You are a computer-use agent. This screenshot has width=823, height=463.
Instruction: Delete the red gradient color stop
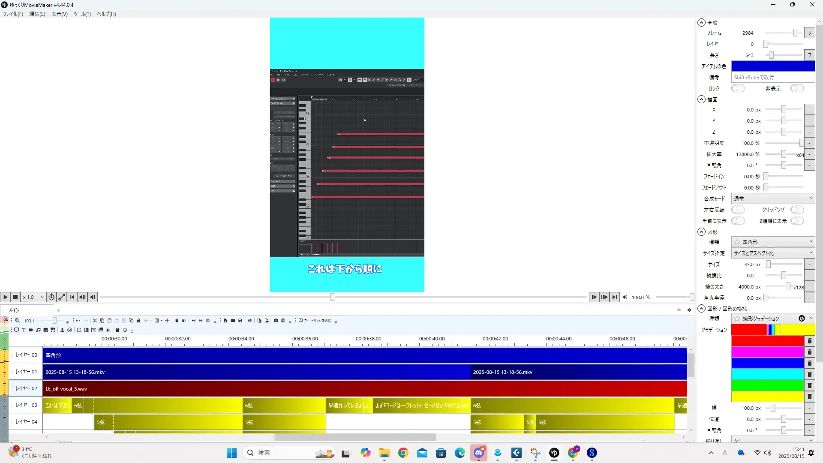(809, 341)
